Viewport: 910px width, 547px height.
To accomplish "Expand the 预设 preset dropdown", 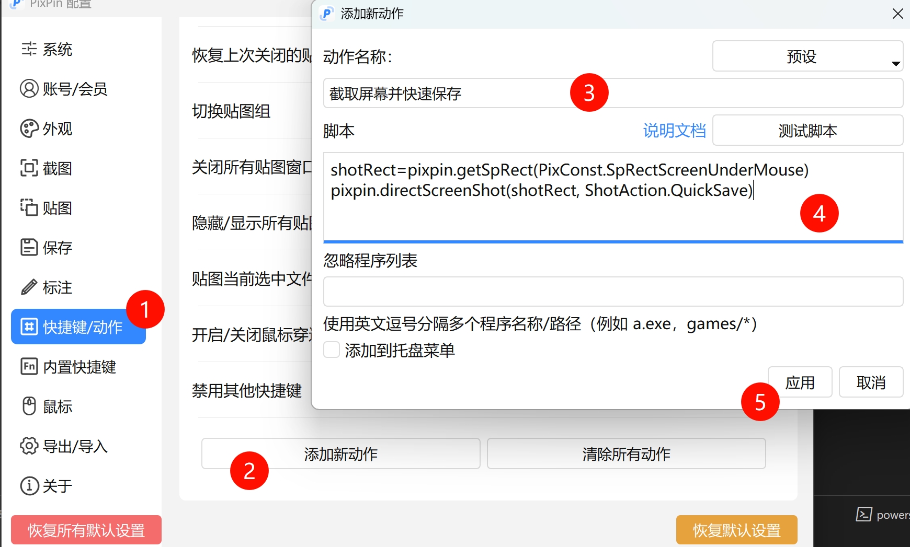I will [807, 56].
